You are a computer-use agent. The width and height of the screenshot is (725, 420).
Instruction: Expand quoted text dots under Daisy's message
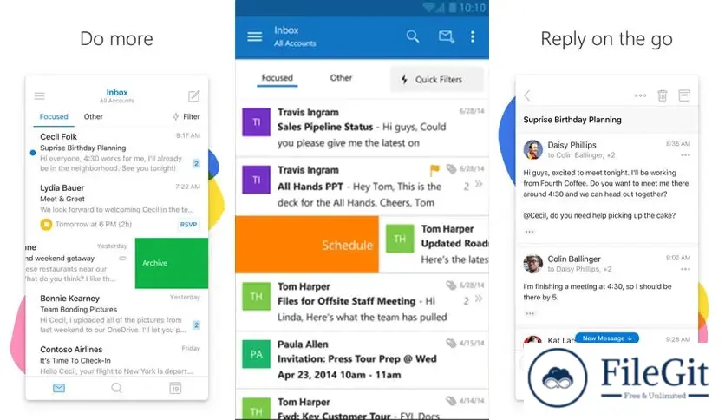529,232
